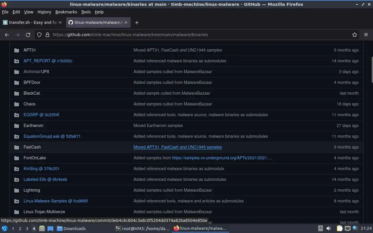Click the network tray icon
This screenshot has height=233, width=373.
point(347,228)
